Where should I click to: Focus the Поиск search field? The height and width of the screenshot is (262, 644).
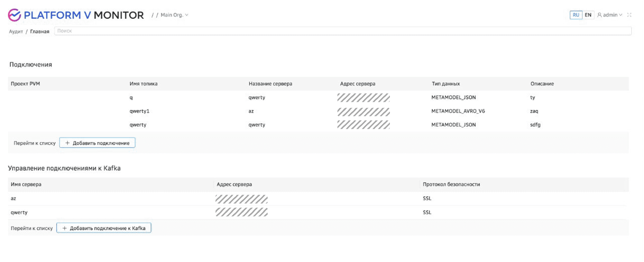pyautogui.click(x=342, y=31)
